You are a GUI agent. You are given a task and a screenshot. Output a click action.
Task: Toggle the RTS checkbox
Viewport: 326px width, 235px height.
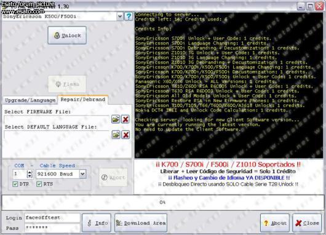pos(39,184)
